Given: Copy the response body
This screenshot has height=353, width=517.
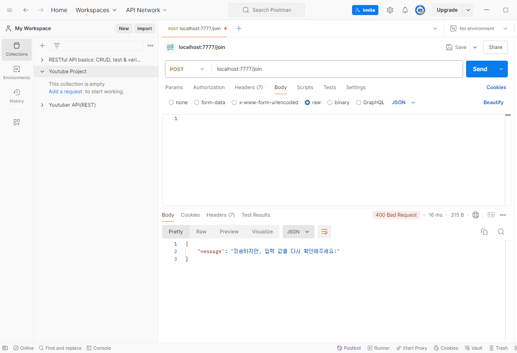Looking at the screenshot, I should (x=484, y=232).
